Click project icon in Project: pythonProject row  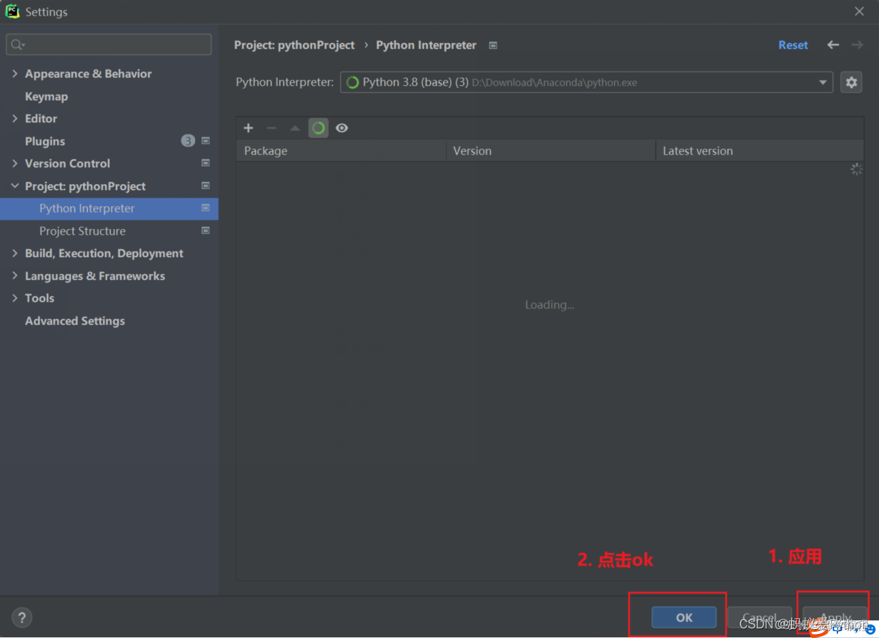(206, 185)
